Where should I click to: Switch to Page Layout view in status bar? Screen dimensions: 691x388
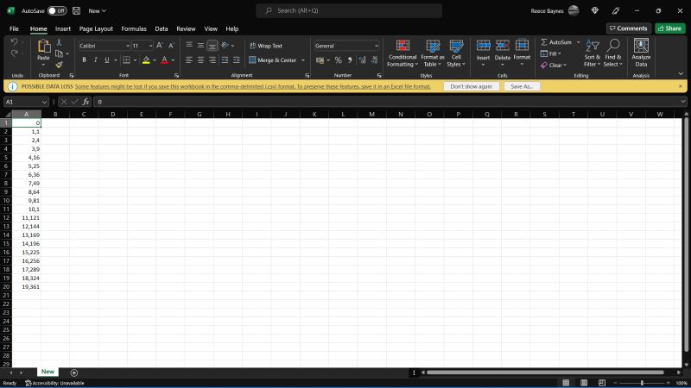[x=584, y=383]
